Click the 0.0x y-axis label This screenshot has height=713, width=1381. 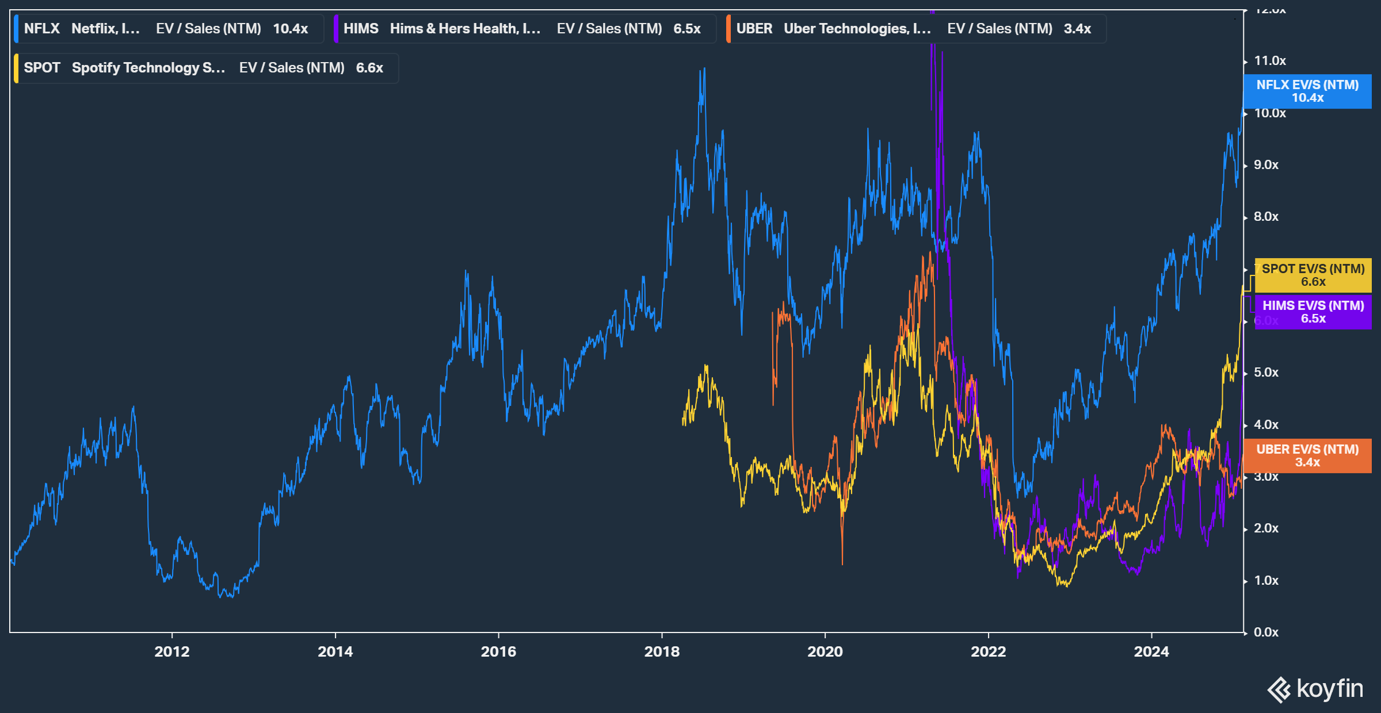pos(1266,632)
